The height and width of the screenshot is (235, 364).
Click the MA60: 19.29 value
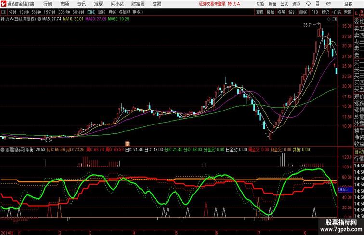pyautogui.click(x=118, y=19)
